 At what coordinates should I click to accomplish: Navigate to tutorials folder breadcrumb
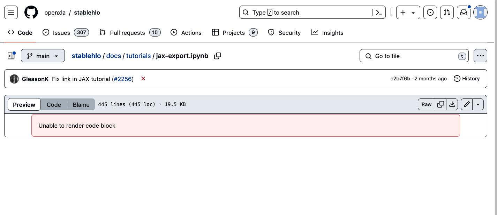pos(138,56)
